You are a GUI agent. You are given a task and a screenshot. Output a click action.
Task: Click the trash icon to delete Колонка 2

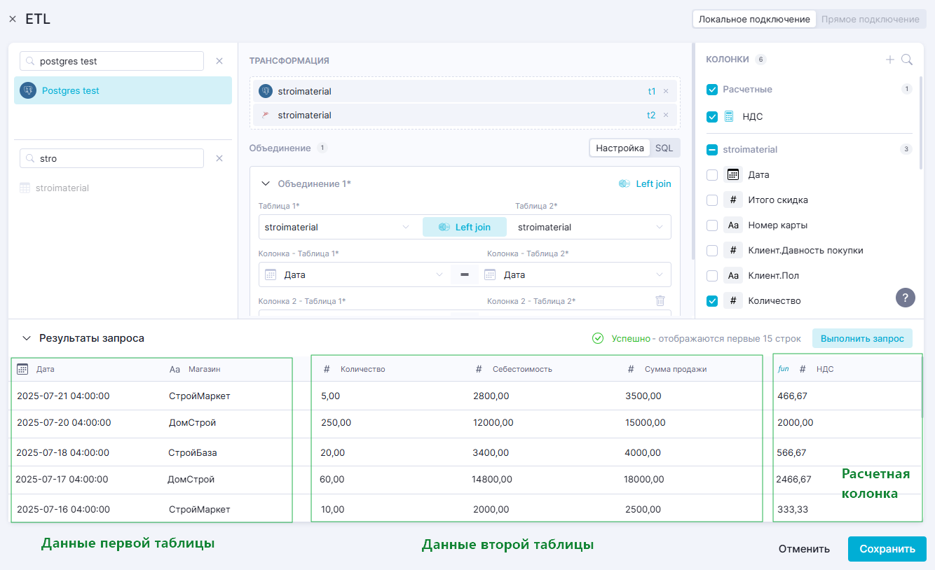pyautogui.click(x=660, y=300)
